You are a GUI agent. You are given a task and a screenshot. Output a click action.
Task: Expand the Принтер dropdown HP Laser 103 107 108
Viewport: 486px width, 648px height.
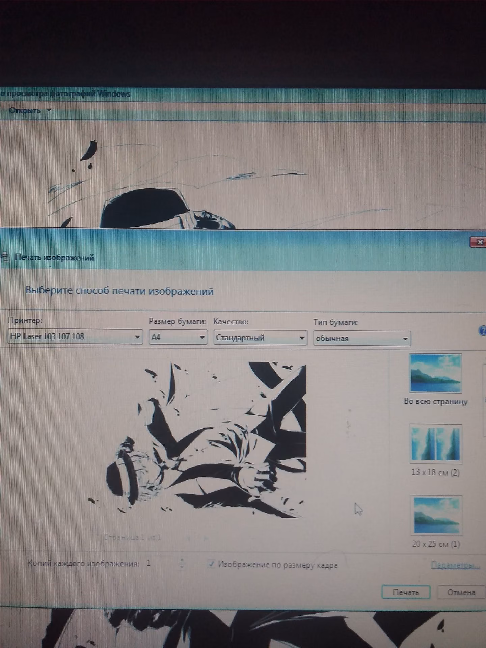pyautogui.click(x=75, y=336)
